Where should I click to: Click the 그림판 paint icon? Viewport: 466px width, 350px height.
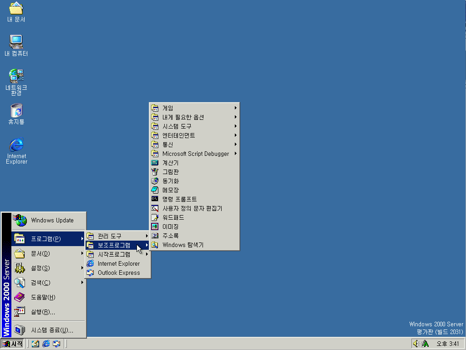155,172
